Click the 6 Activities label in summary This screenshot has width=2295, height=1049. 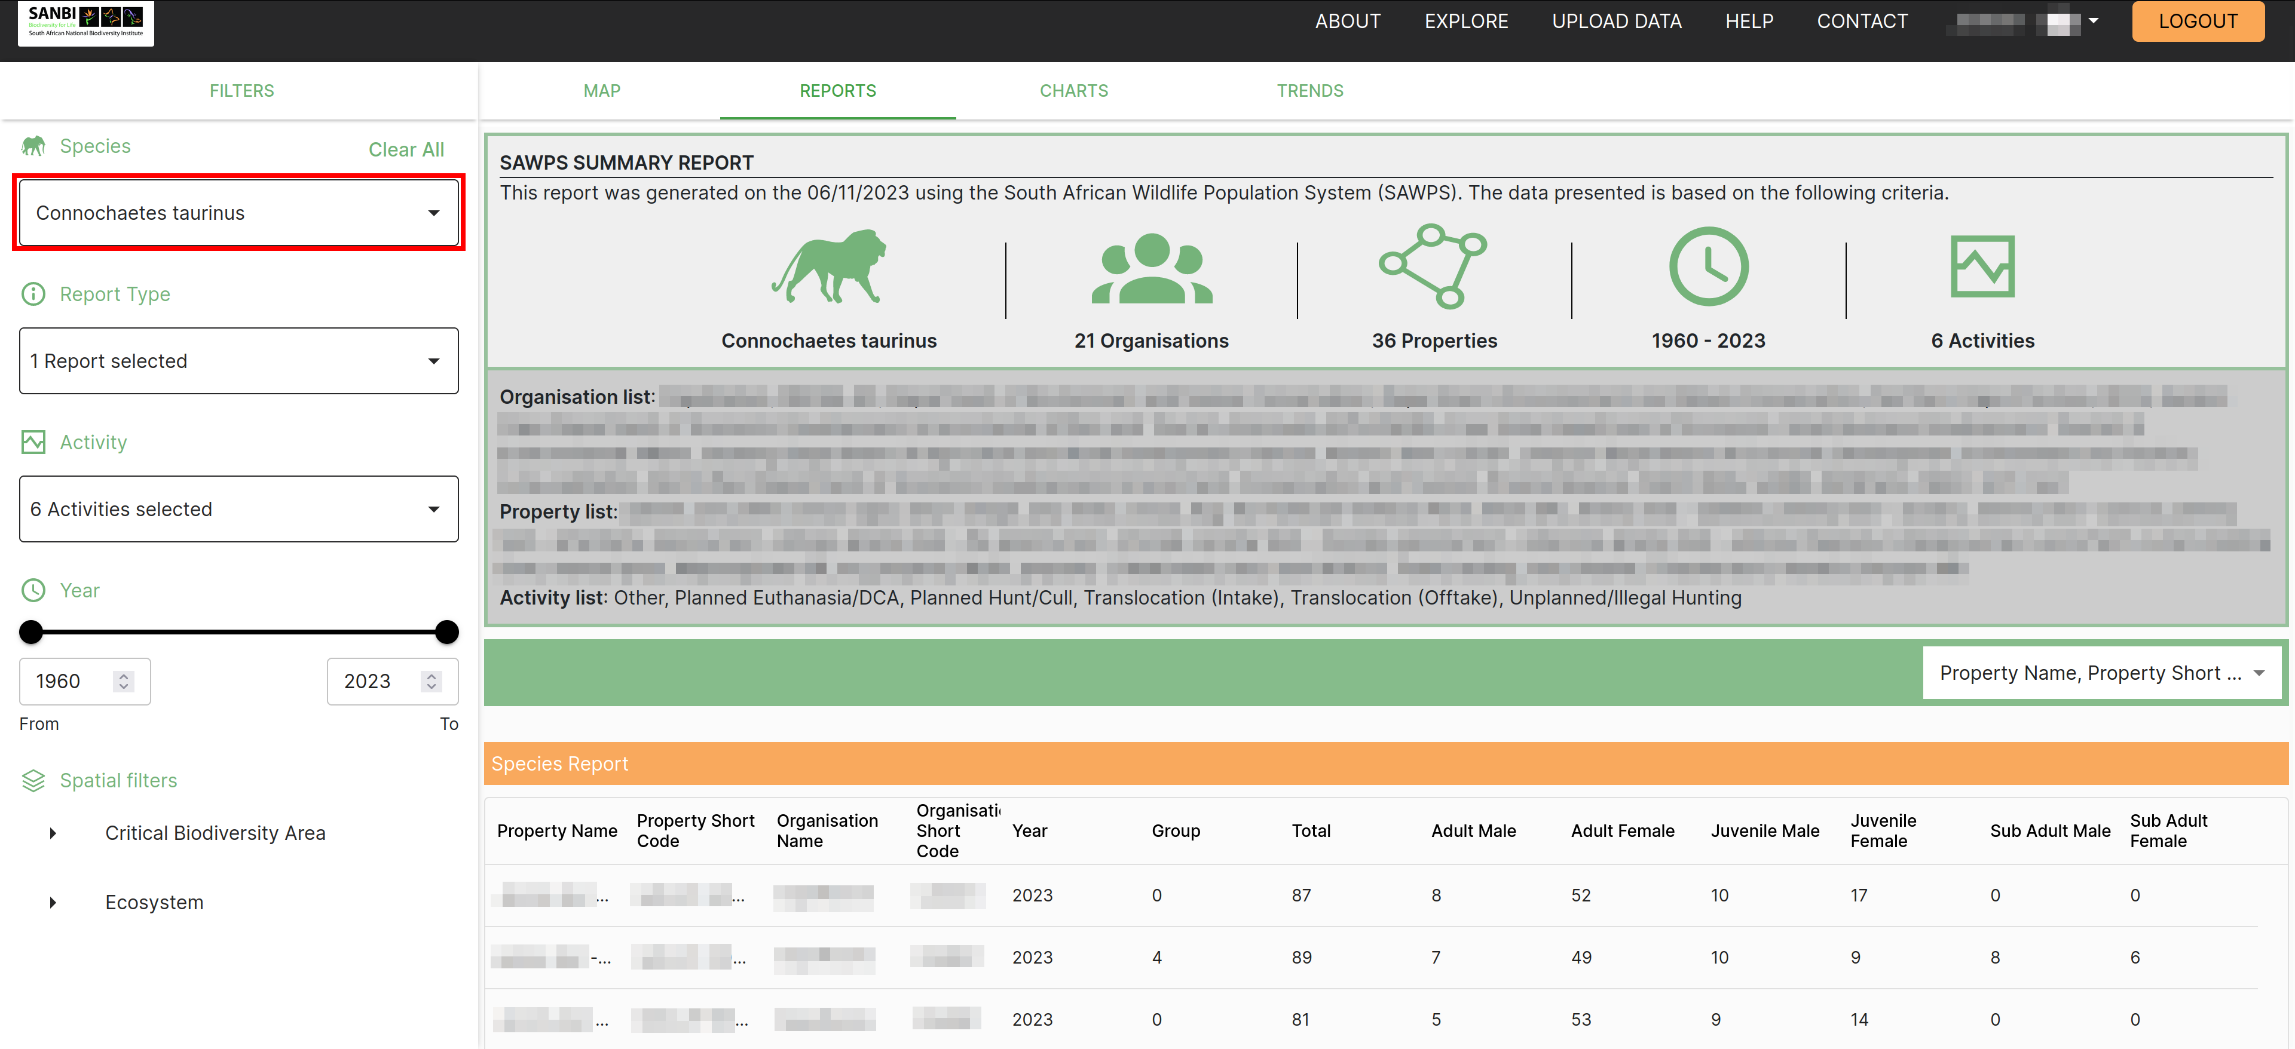[x=1982, y=341]
